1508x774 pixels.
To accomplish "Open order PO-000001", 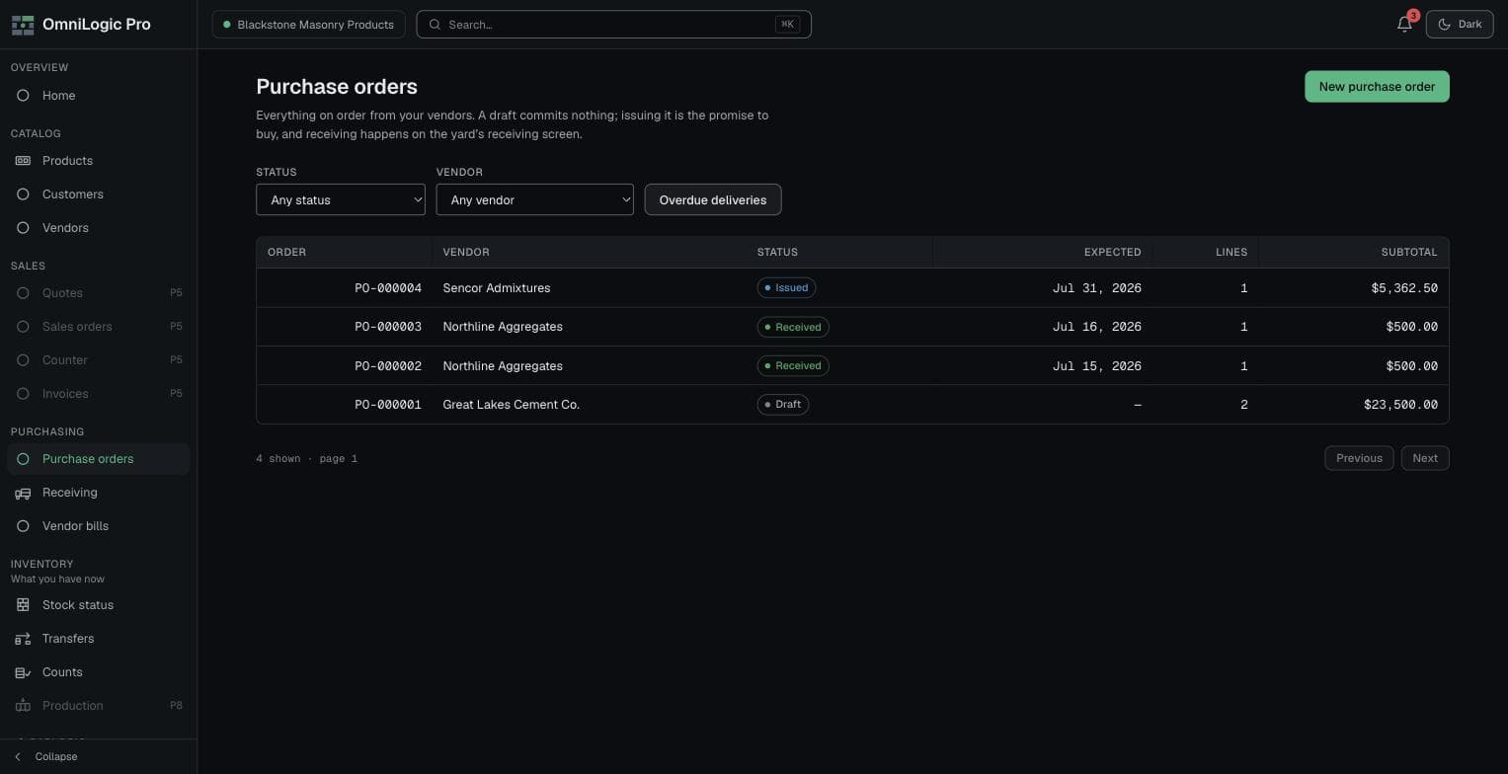I will 388,405.
